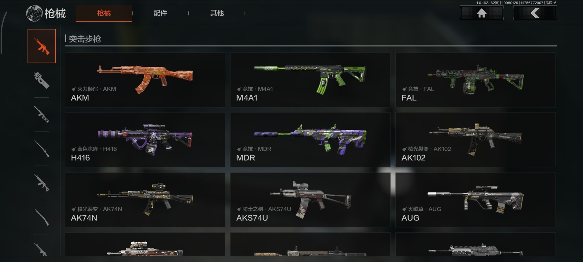Select the highlighted 枪械 tab

104,13
